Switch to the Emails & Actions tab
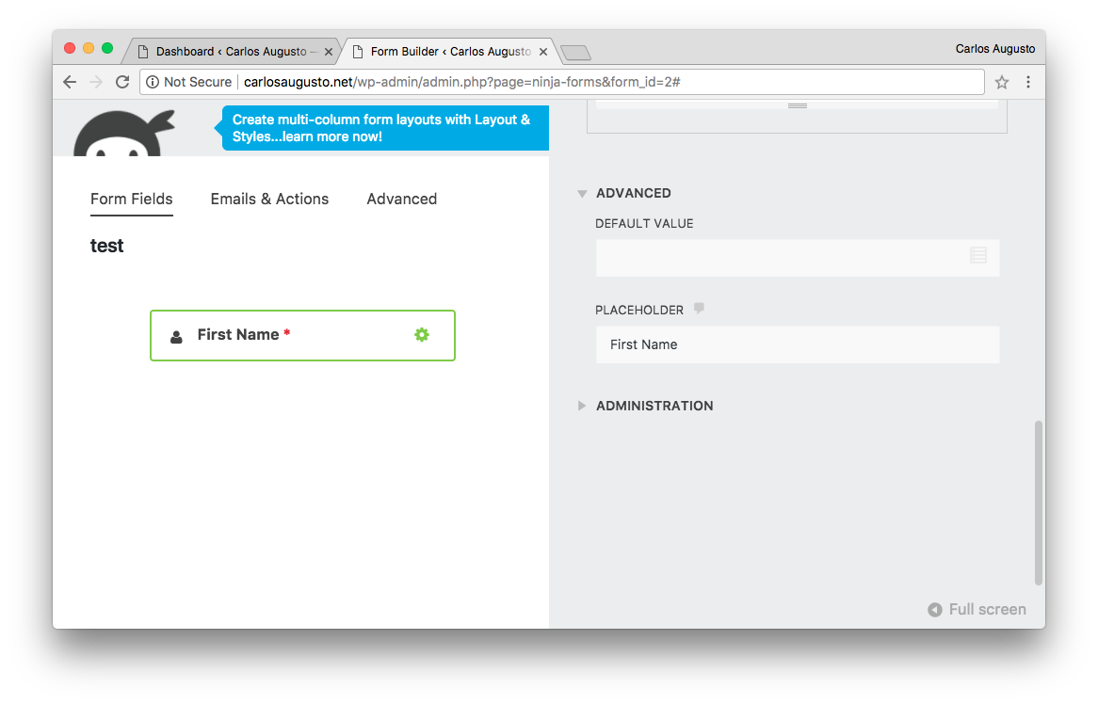1098x704 pixels. [x=269, y=199]
